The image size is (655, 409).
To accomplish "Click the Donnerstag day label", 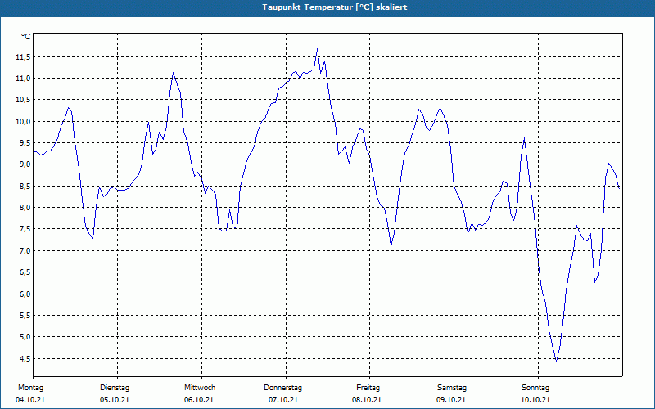I will [282, 388].
